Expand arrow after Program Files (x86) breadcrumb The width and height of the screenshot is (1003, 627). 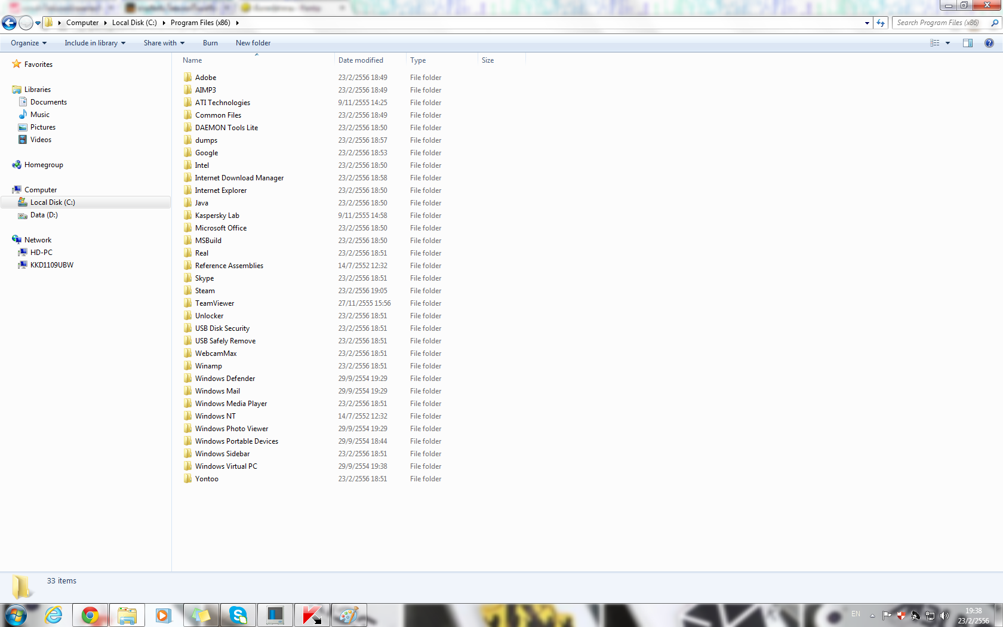click(x=238, y=23)
